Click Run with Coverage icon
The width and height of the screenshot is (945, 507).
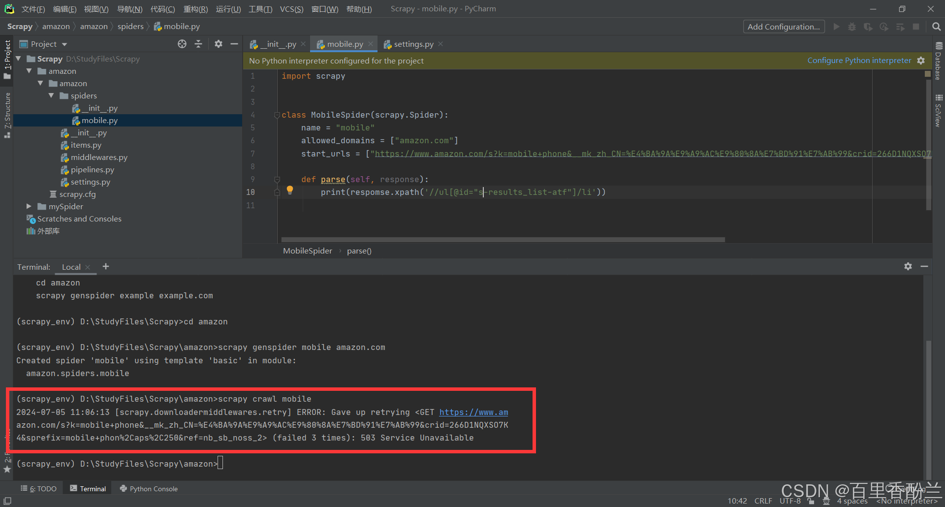(x=868, y=27)
